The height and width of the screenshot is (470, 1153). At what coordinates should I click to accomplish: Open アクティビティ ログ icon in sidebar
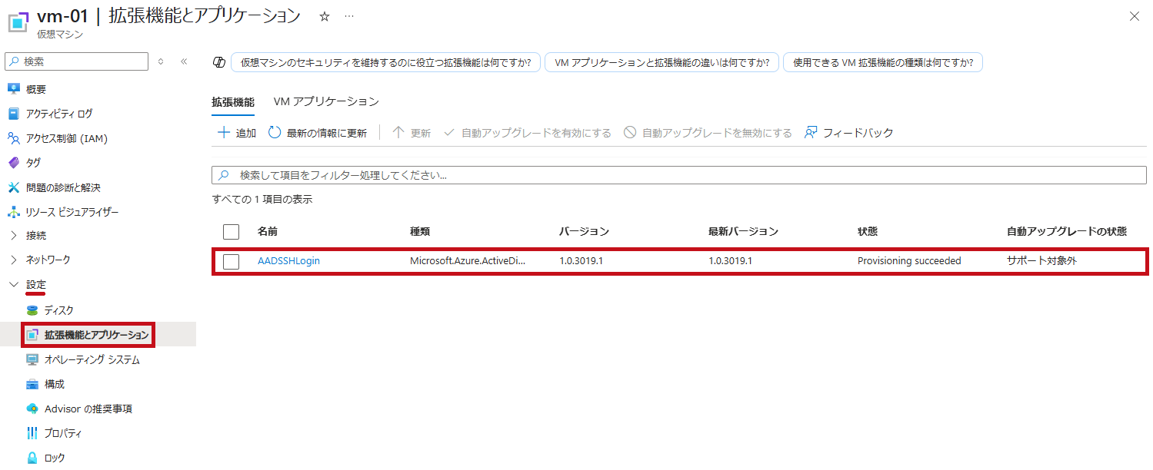[13, 114]
